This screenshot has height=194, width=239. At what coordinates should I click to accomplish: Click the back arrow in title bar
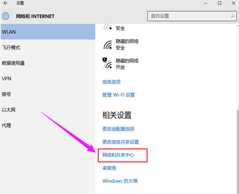click(6, 3)
